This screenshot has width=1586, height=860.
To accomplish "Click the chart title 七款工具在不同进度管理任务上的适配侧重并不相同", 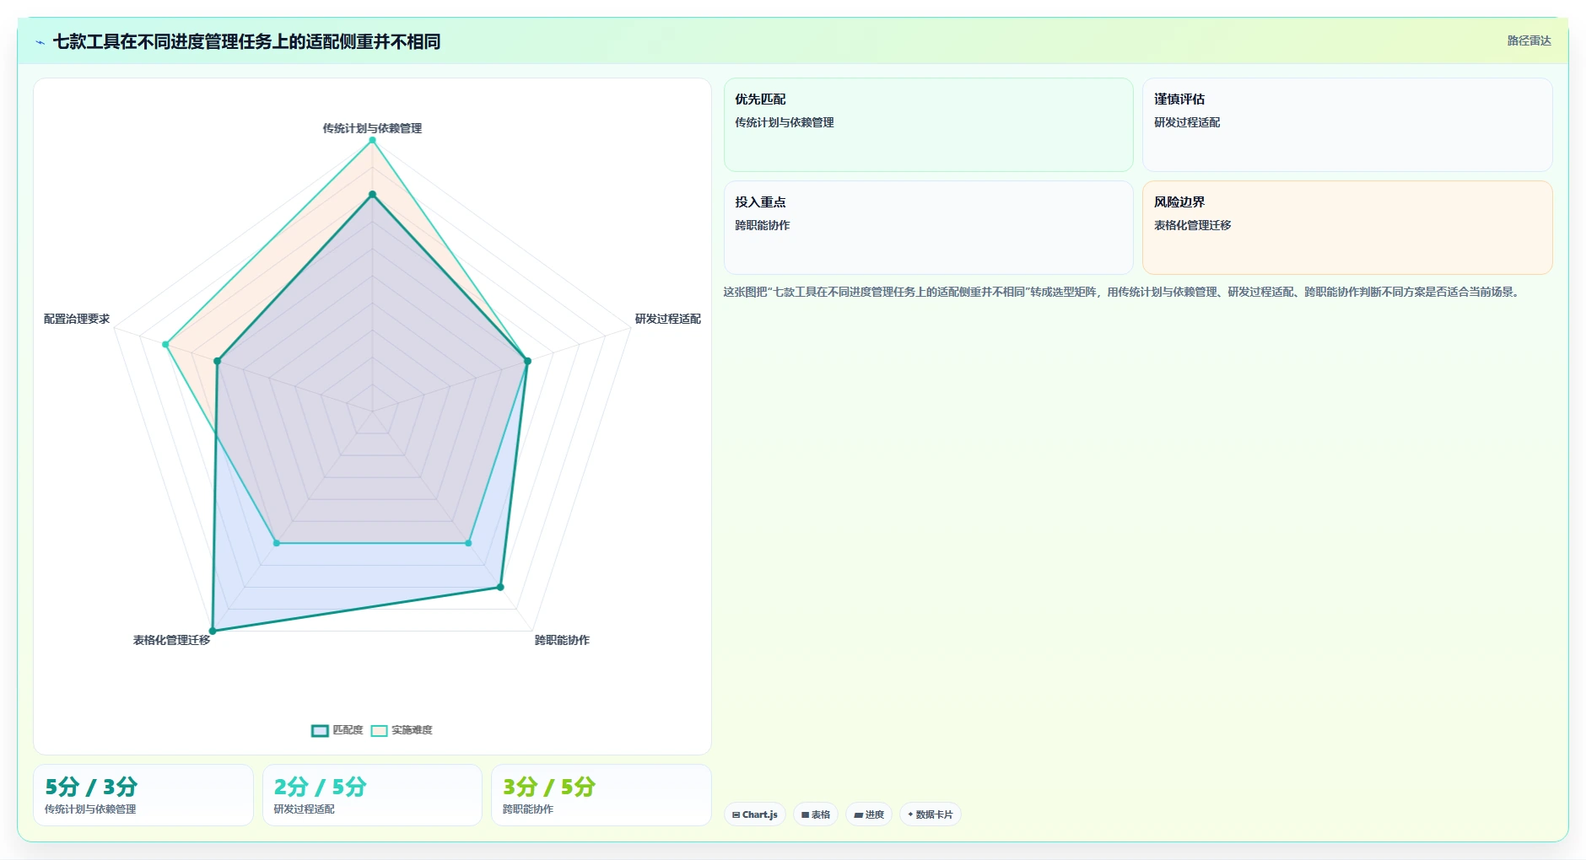I will [246, 42].
